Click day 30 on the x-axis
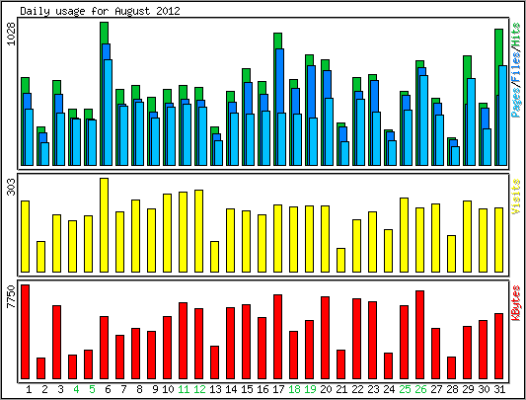The width and height of the screenshot is (526, 400). [484, 389]
